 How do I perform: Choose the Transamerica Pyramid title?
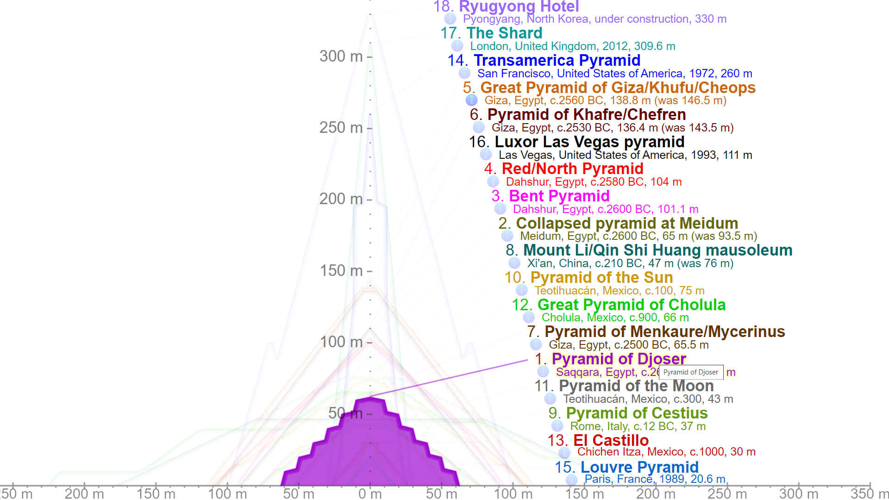(557, 60)
